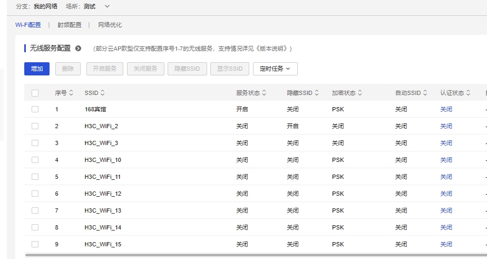This screenshot has width=487, height=259.
Task: Sort by 自动SSID column icon
Action: [425, 93]
